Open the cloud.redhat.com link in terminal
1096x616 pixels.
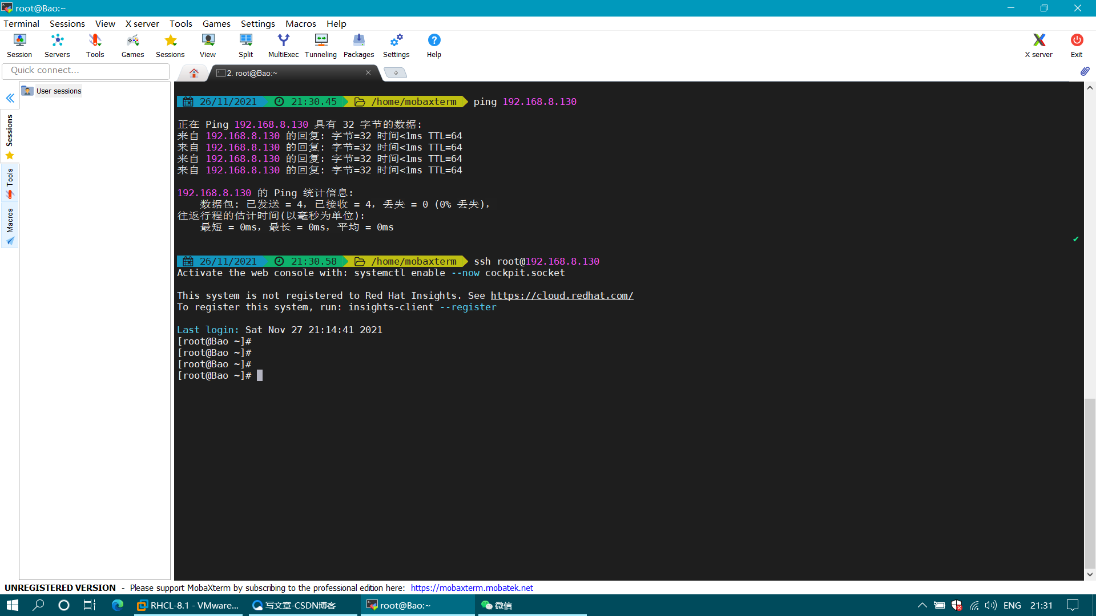point(562,295)
